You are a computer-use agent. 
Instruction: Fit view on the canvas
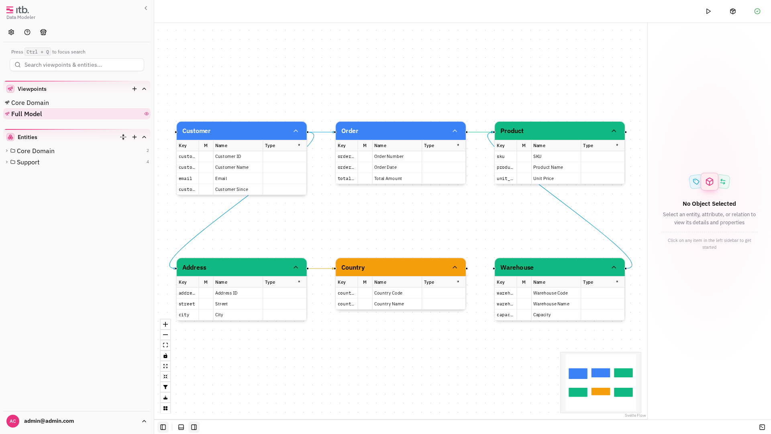coord(165,345)
